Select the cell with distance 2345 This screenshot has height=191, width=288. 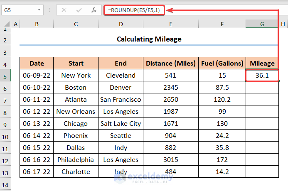tap(171, 88)
